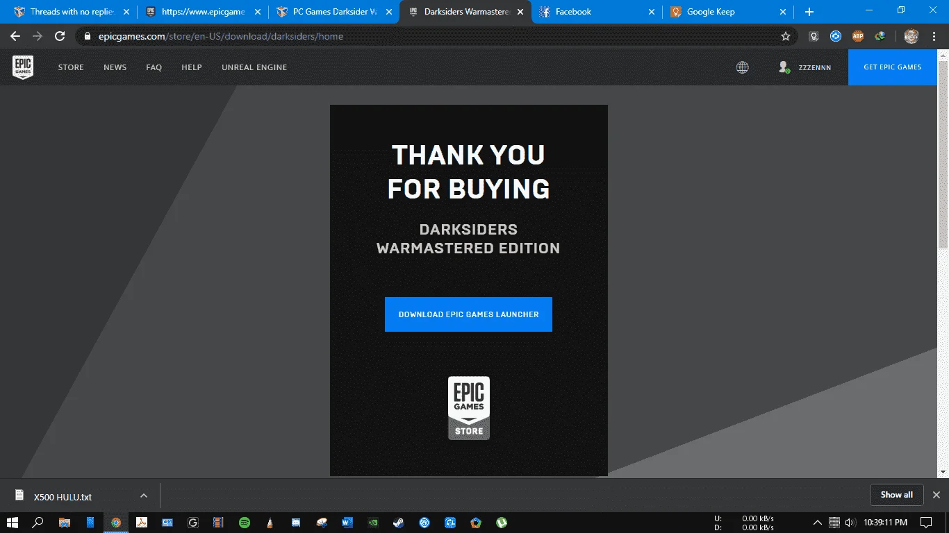
Task: Open Chrome from the taskbar
Action: tap(116, 522)
